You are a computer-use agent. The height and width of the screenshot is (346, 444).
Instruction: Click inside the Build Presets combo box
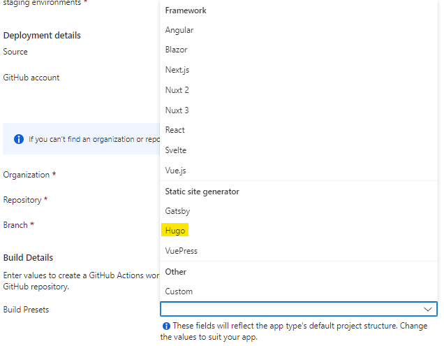coord(299,309)
